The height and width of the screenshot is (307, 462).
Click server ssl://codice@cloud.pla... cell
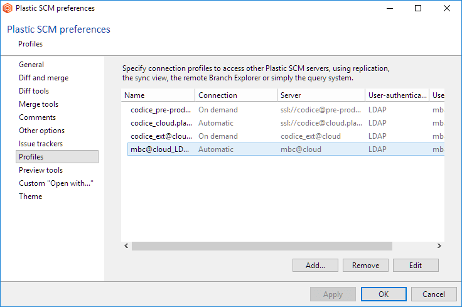point(321,123)
